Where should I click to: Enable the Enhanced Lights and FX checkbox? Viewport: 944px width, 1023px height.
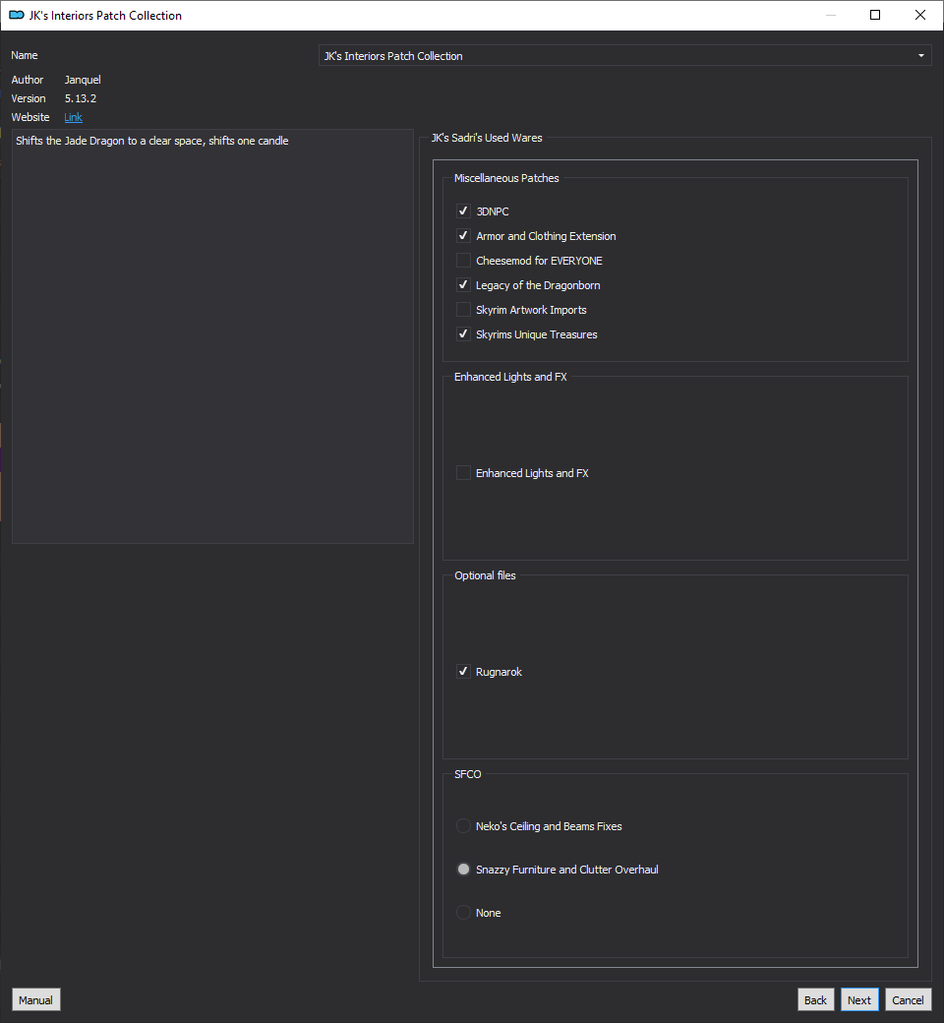tap(463, 473)
